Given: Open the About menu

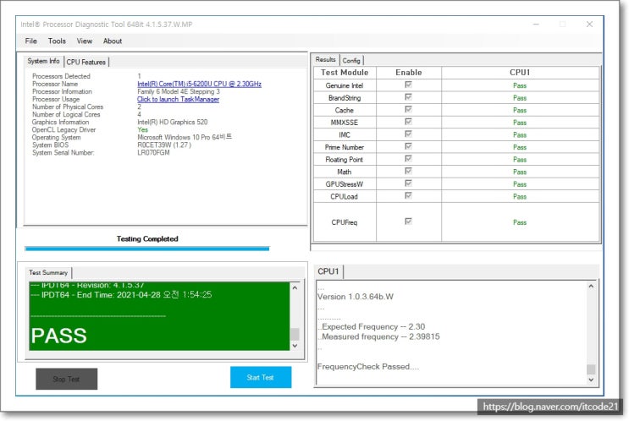Looking at the screenshot, I should pos(113,41).
